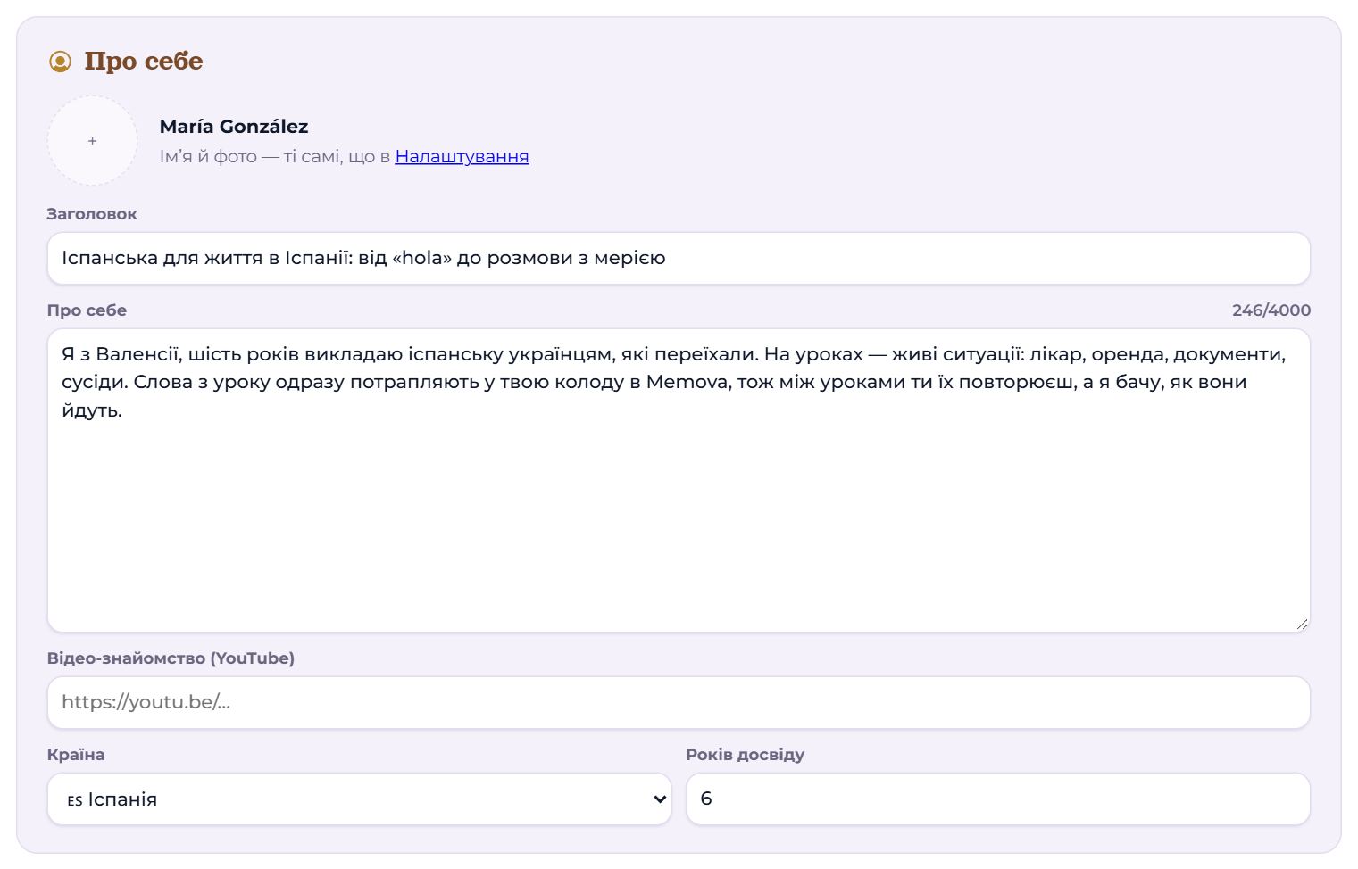Open the Налаштування link
This screenshot has height=869, width=1358.
[x=462, y=156]
